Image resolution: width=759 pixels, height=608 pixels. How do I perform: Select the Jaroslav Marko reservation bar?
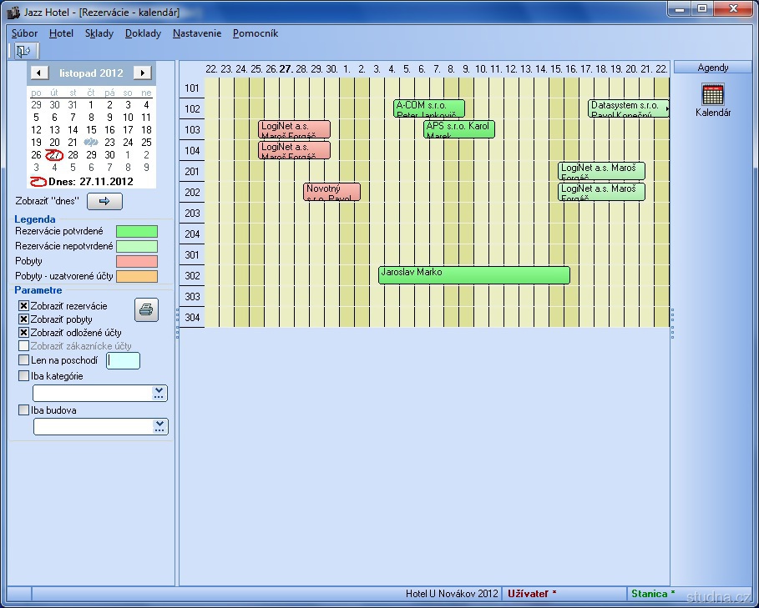(473, 275)
